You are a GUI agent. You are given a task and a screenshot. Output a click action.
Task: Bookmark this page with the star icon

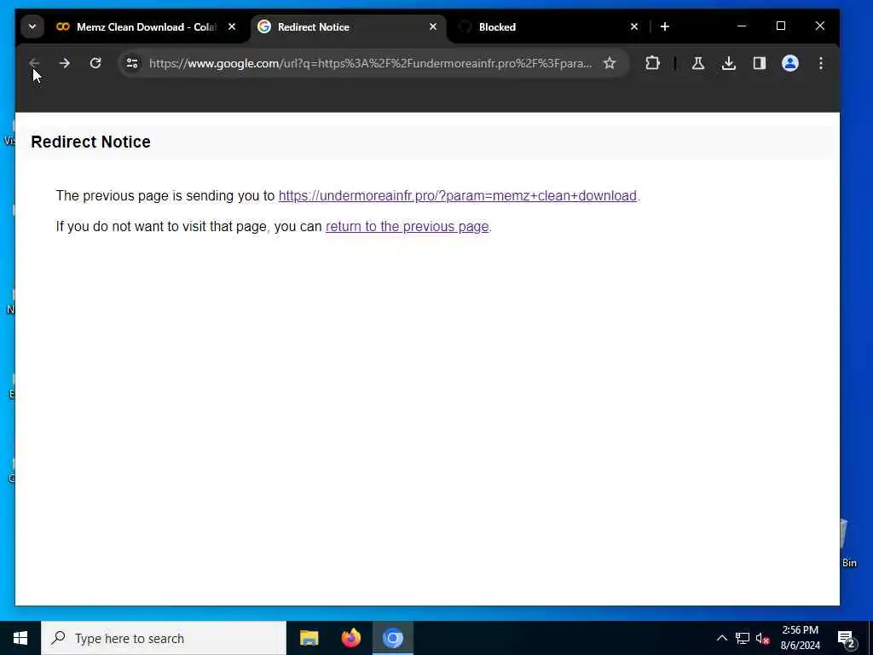pyautogui.click(x=610, y=63)
